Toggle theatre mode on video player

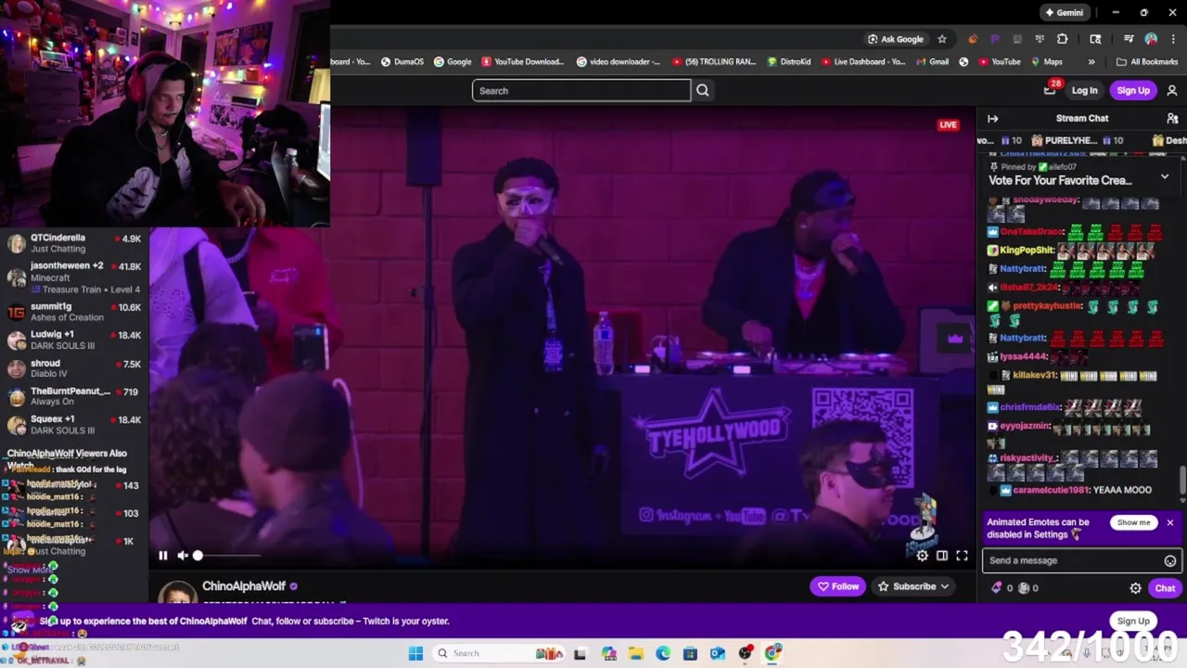[942, 556]
